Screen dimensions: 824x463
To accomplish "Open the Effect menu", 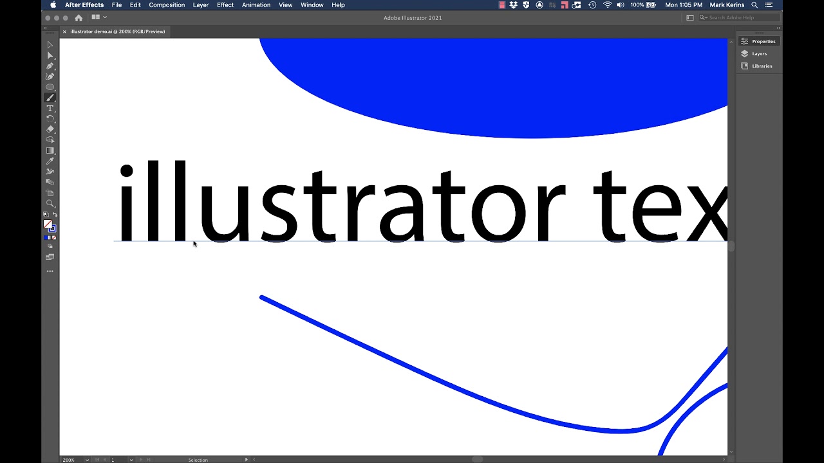I will [225, 5].
